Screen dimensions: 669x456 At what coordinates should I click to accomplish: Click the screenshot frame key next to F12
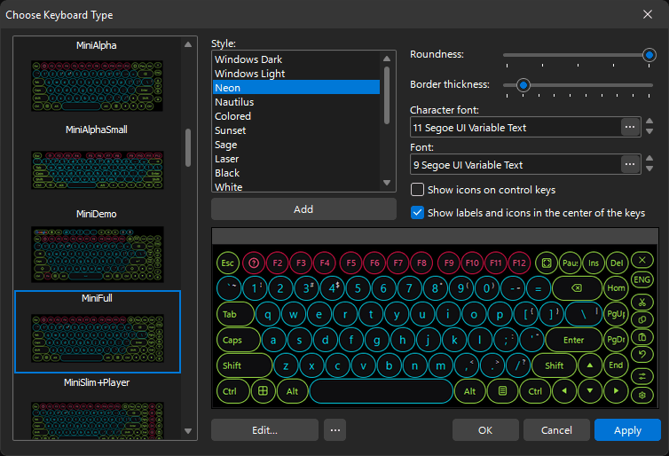click(547, 263)
